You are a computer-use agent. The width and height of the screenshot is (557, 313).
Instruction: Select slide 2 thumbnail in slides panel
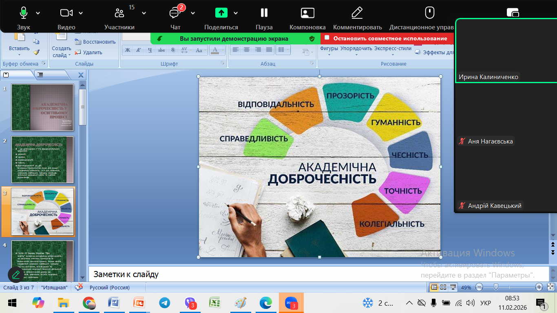click(42, 159)
